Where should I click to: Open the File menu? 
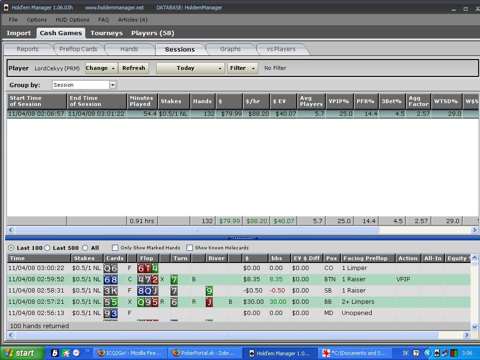pyautogui.click(x=13, y=20)
